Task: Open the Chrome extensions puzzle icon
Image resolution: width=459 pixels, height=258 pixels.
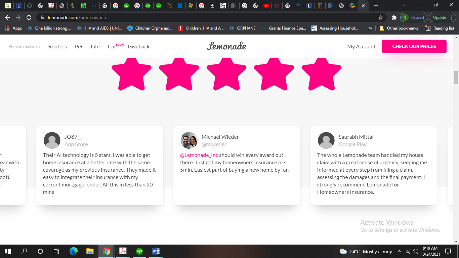Action: [394, 17]
